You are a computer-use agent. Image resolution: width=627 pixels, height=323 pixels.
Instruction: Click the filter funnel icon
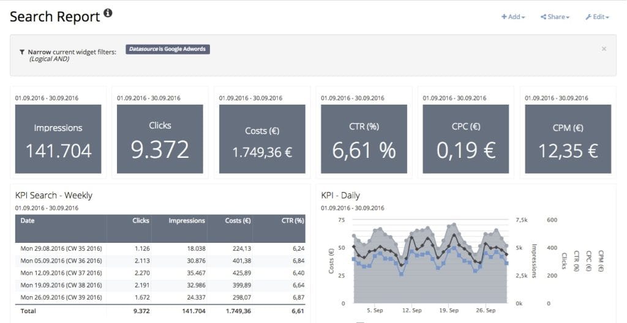pos(22,52)
